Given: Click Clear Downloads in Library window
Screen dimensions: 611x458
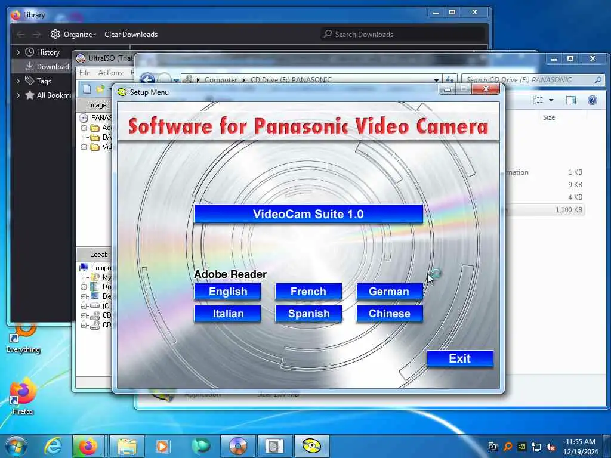Looking at the screenshot, I should tap(131, 34).
